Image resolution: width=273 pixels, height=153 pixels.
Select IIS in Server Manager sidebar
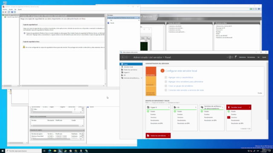(131, 75)
